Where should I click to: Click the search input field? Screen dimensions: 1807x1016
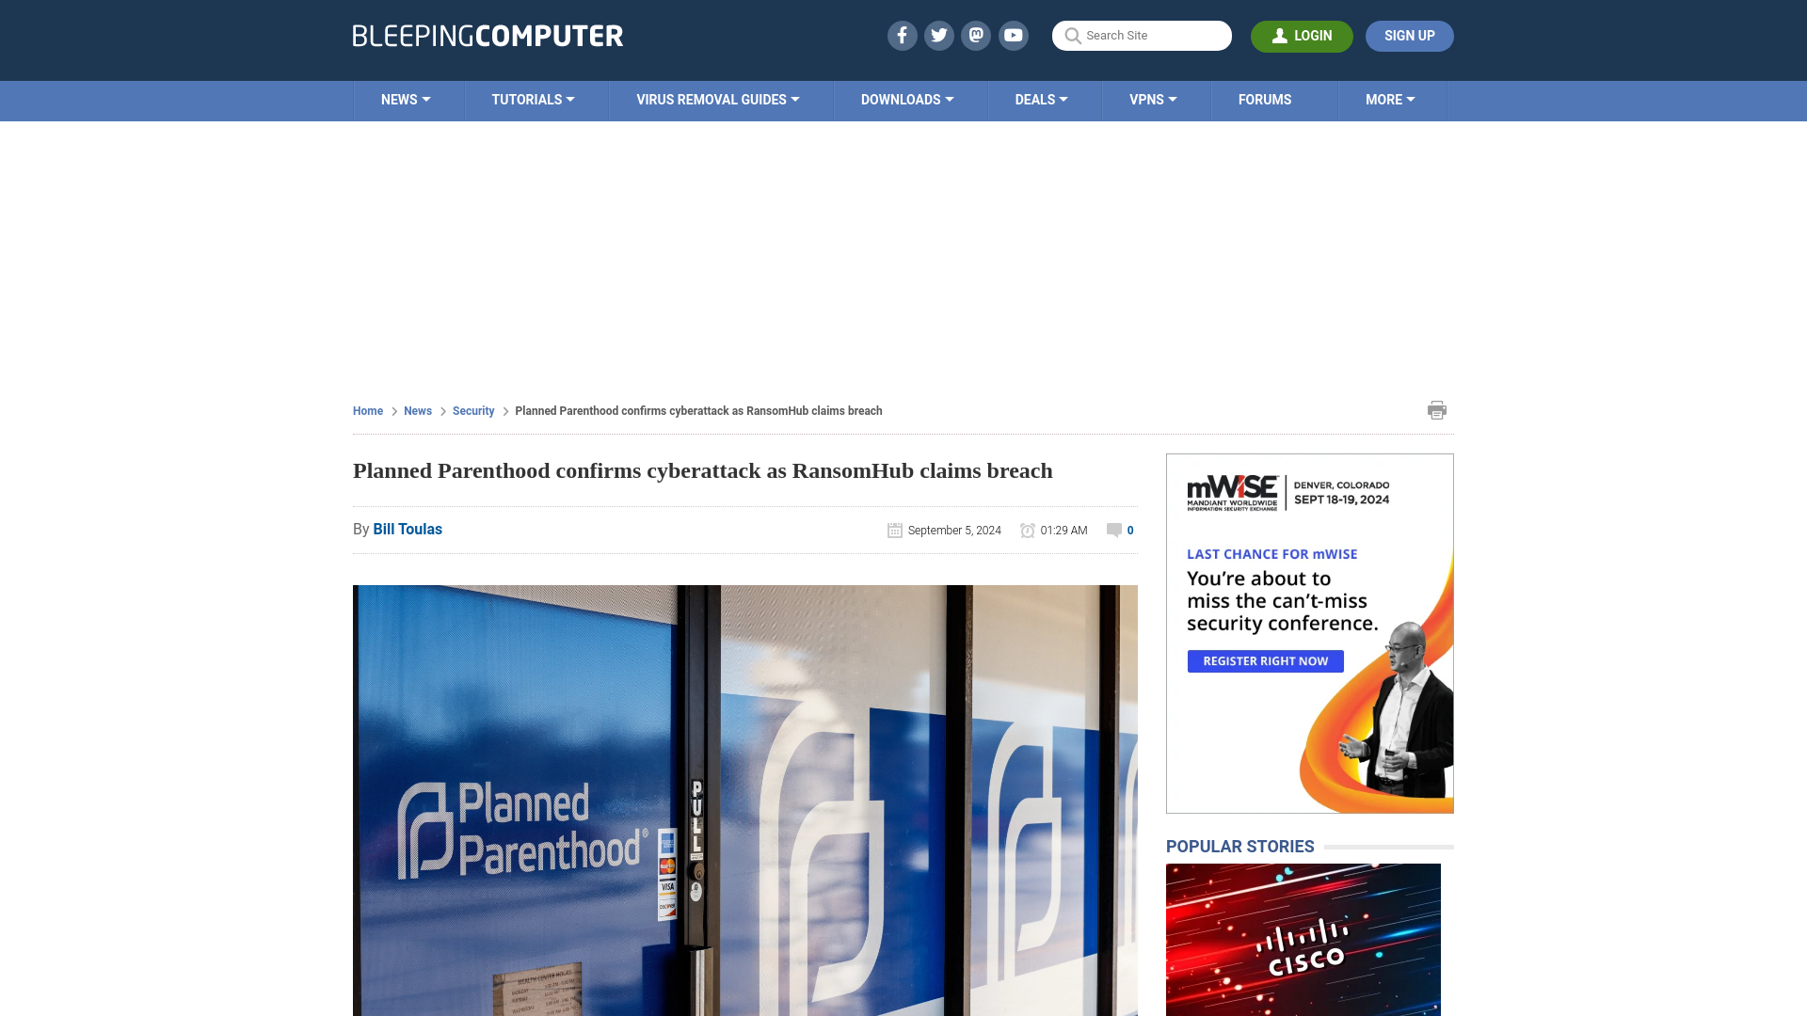pos(1142,35)
